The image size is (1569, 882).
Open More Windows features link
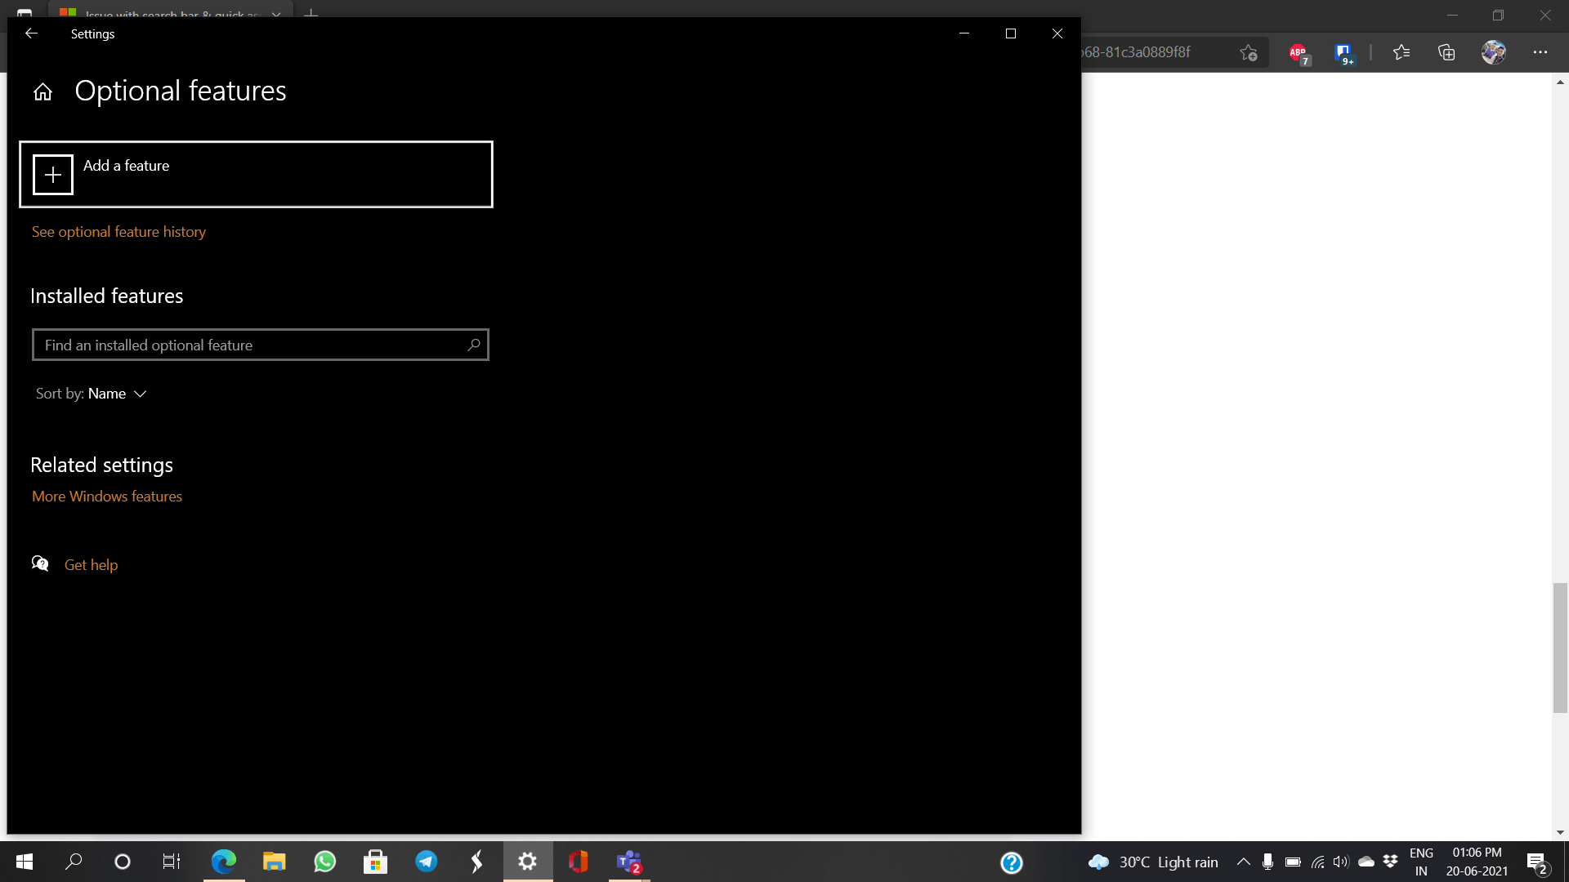pos(107,497)
